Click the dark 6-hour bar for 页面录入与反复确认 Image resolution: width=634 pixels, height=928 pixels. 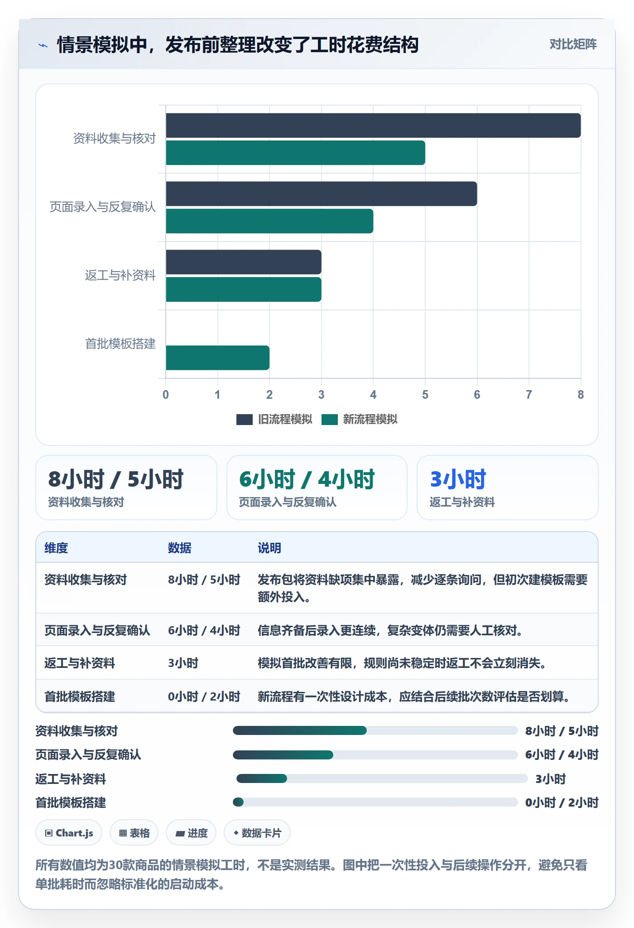pyautogui.click(x=322, y=194)
